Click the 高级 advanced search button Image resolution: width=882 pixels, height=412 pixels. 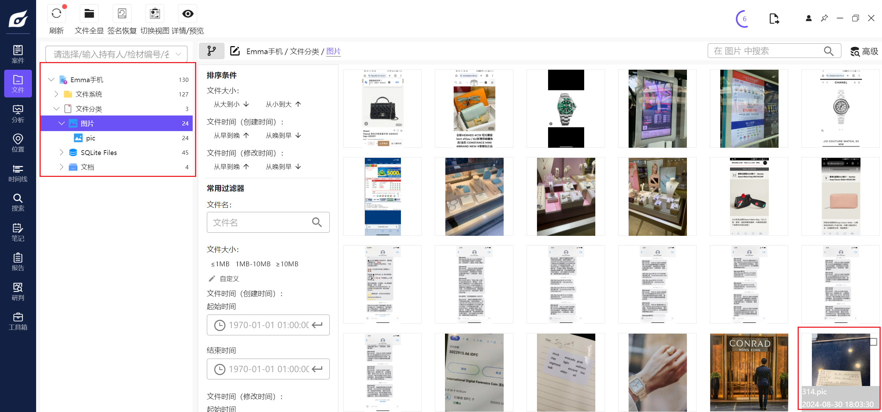(864, 51)
